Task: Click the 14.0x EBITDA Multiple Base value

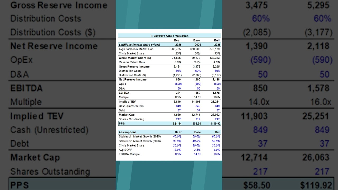Action: (197, 154)
